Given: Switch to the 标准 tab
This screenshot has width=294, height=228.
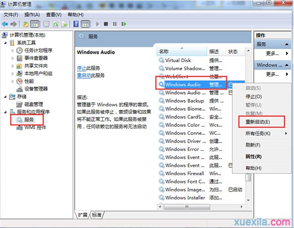Looking at the screenshot, I should click(97, 215).
